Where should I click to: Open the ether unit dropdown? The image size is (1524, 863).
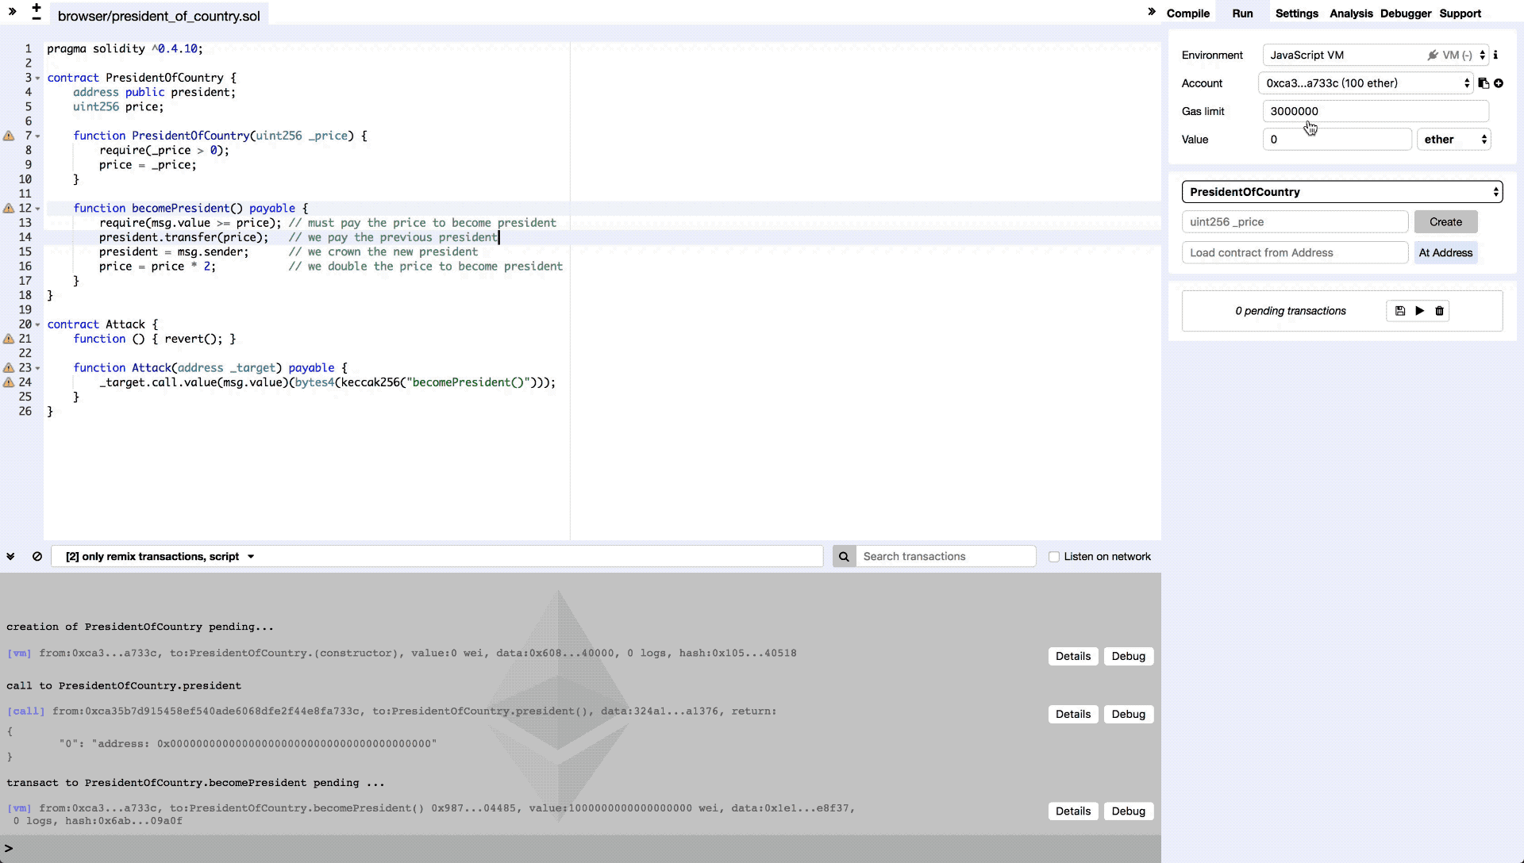click(x=1454, y=140)
